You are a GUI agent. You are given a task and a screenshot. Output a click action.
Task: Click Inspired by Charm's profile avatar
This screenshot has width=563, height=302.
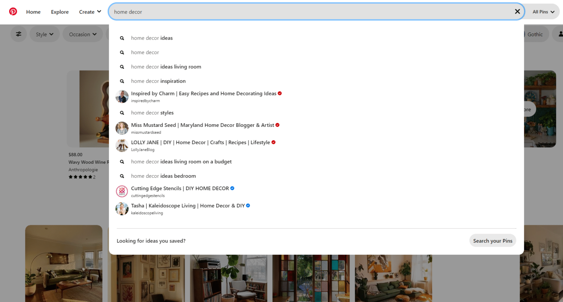click(x=122, y=96)
